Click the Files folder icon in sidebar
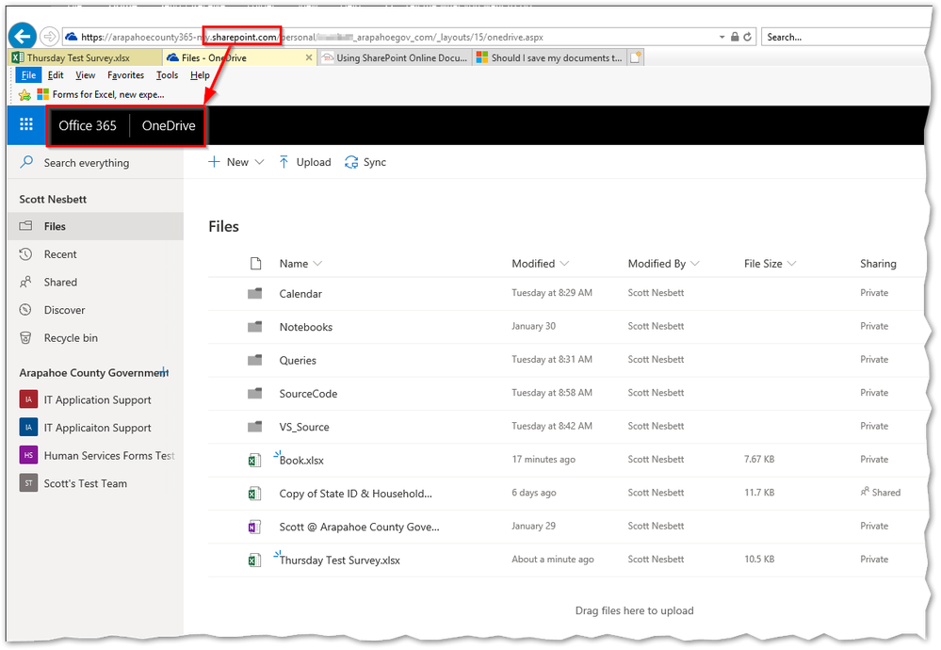The width and height of the screenshot is (941, 650). tap(25, 226)
